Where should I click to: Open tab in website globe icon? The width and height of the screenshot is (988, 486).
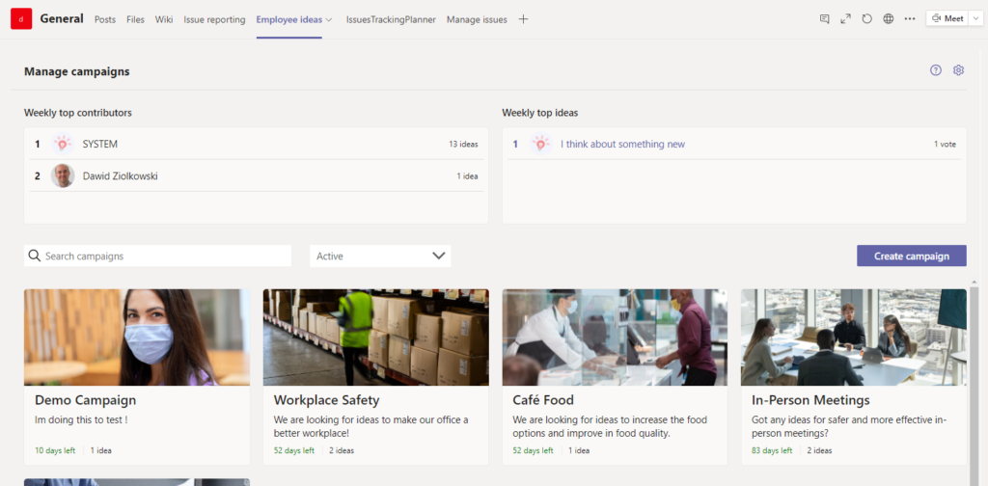point(888,18)
